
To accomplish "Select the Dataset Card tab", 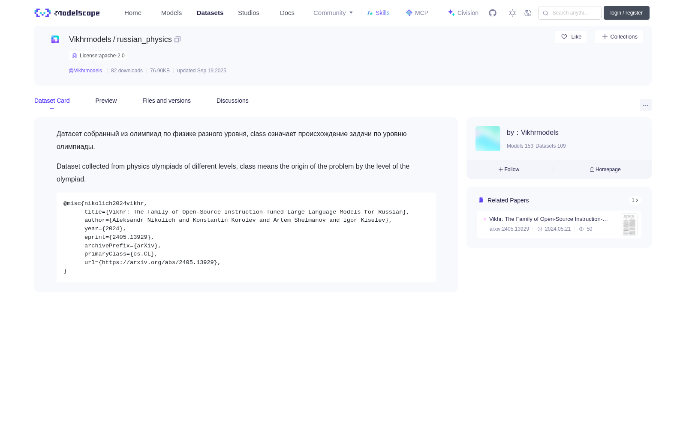I will click(x=52, y=101).
